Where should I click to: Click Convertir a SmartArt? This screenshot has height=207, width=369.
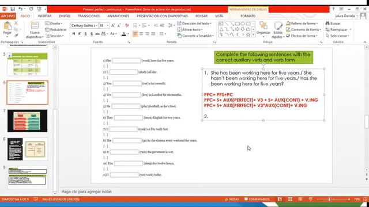pos(195,36)
